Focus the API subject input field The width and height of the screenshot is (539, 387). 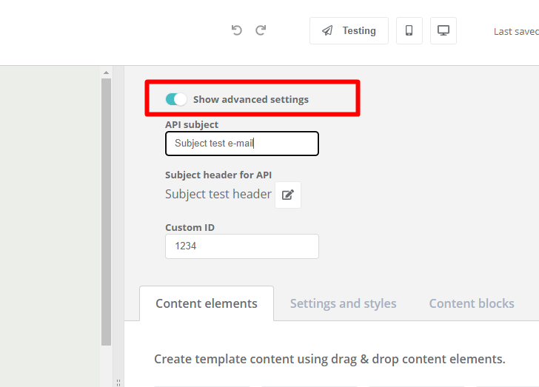[242, 144]
